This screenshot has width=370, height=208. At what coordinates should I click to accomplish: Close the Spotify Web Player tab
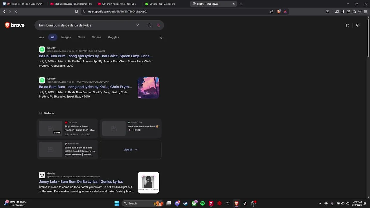[234, 4]
